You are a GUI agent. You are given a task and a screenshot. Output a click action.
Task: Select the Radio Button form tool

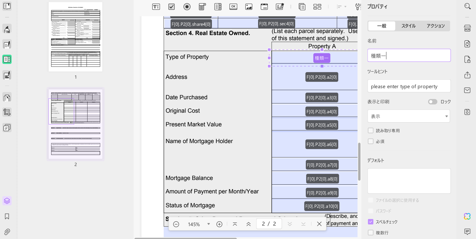[x=187, y=7]
